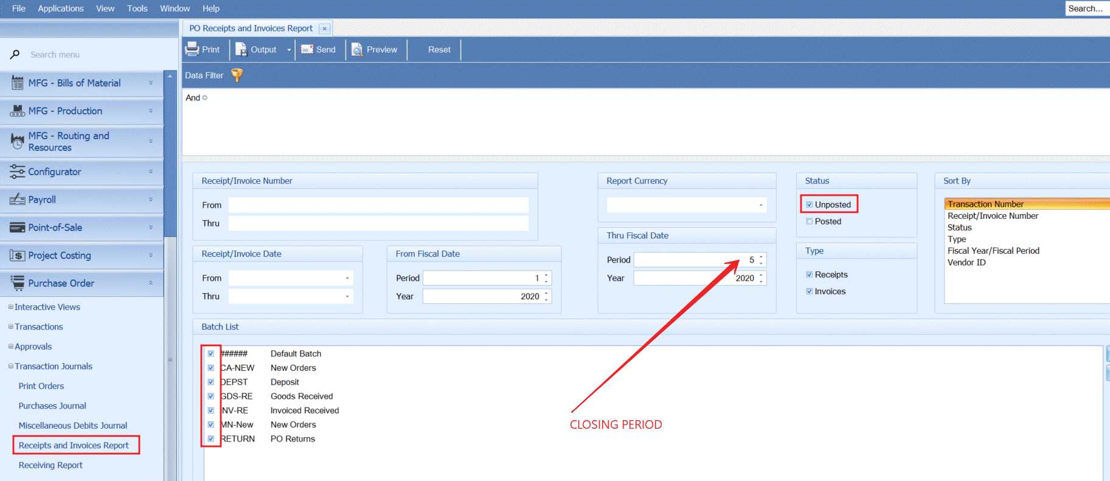This screenshot has width=1110, height=481.
Task: Click the Receipt/Invoice Number From field
Action: pyautogui.click(x=378, y=206)
